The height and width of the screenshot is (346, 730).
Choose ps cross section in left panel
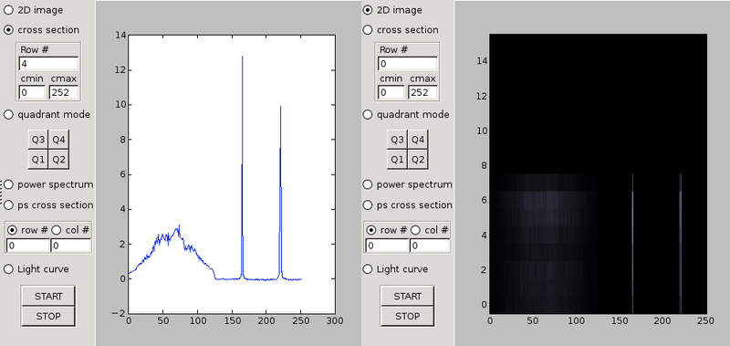tap(9, 204)
